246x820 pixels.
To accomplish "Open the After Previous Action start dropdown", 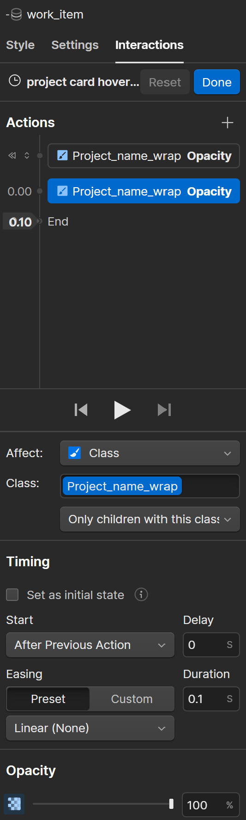I will pyautogui.click(x=90, y=645).
